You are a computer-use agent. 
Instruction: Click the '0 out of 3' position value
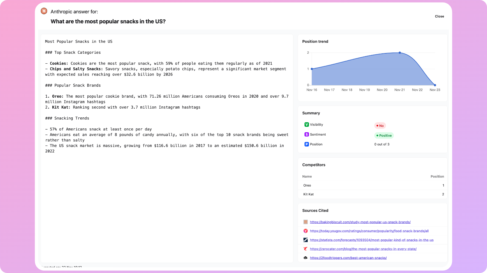382,144
